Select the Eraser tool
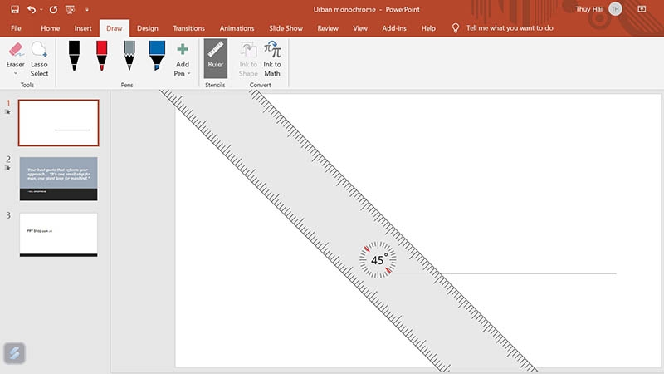 click(x=15, y=54)
